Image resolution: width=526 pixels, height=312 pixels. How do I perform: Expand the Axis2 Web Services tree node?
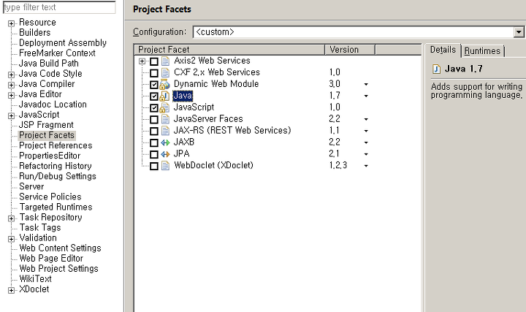point(142,61)
